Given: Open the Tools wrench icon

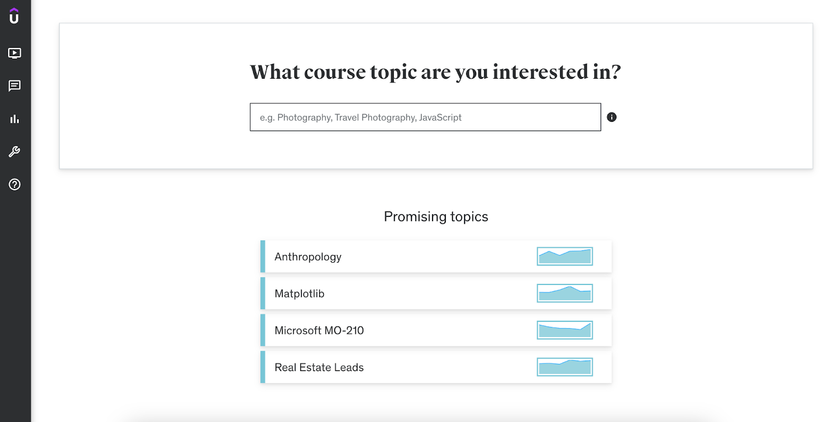Looking at the screenshot, I should click(x=15, y=152).
